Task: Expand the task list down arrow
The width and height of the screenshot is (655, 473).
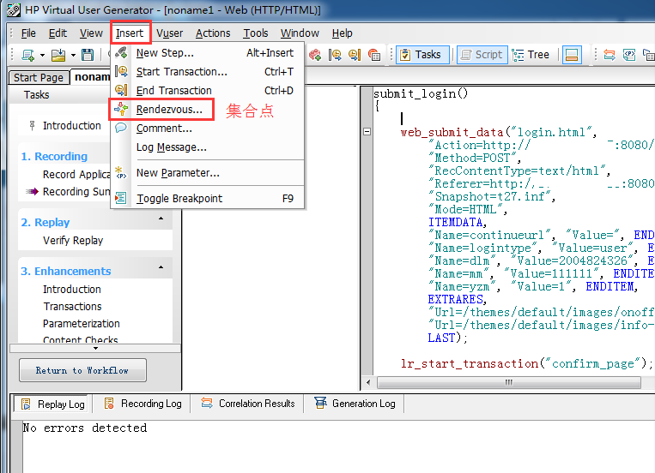Action: click(x=95, y=348)
